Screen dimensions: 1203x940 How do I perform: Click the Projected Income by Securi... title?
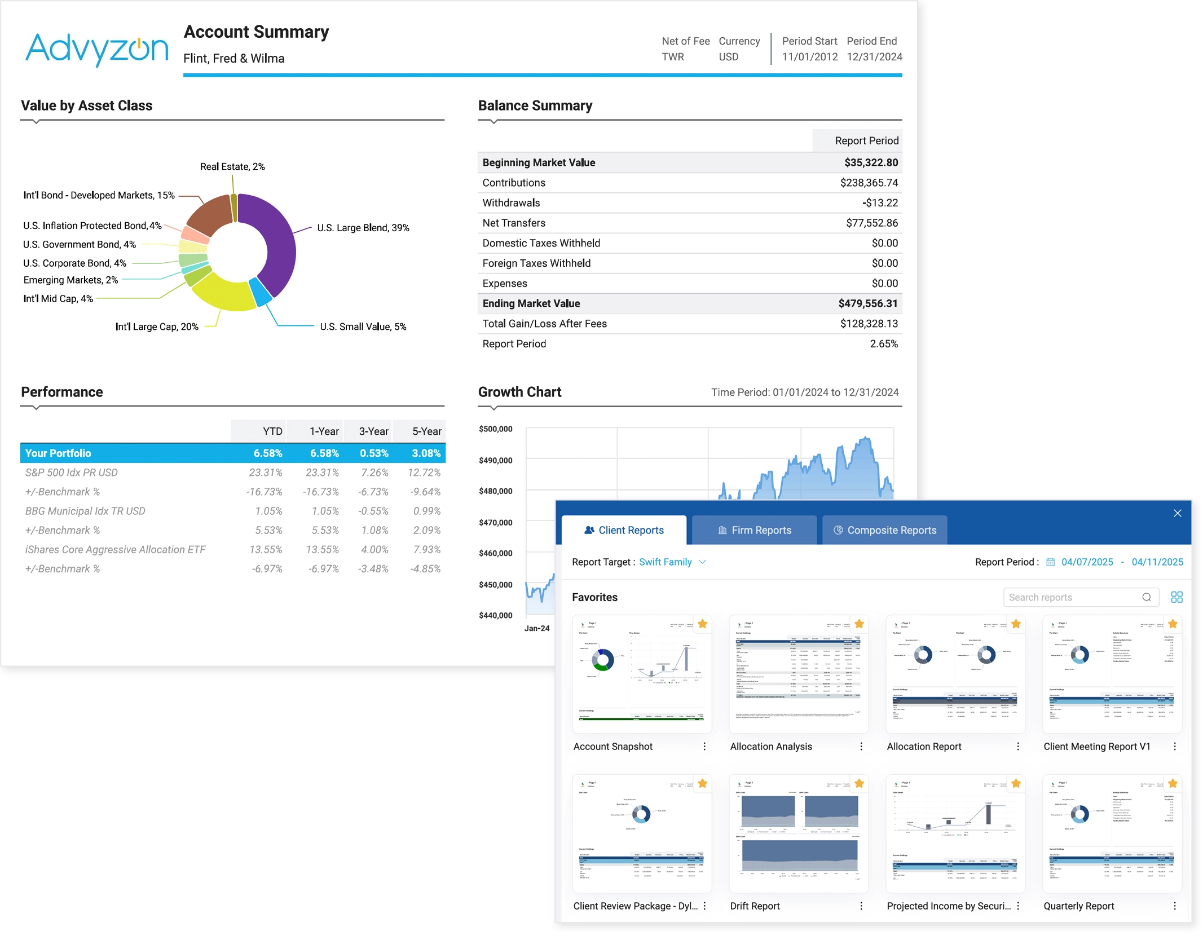tap(949, 906)
